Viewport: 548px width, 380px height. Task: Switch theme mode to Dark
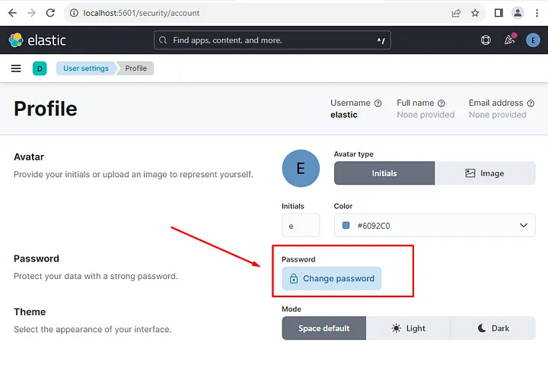point(493,328)
